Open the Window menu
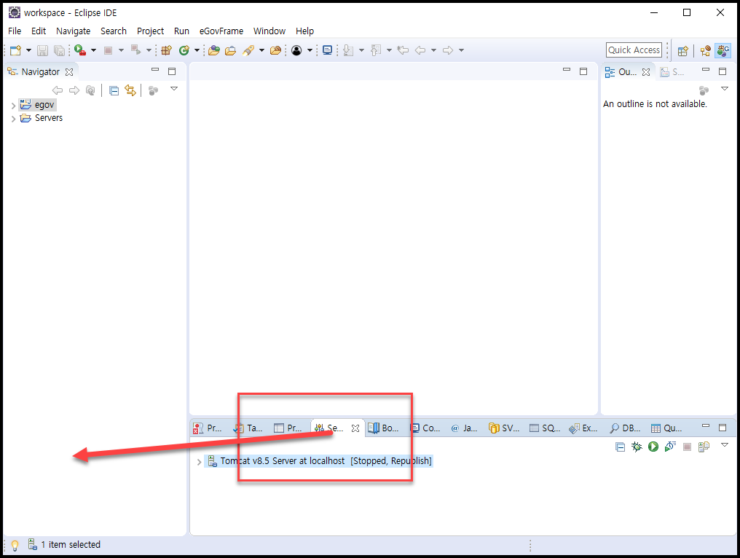This screenshot has width=740, height=558. click(x=269, y=31)
